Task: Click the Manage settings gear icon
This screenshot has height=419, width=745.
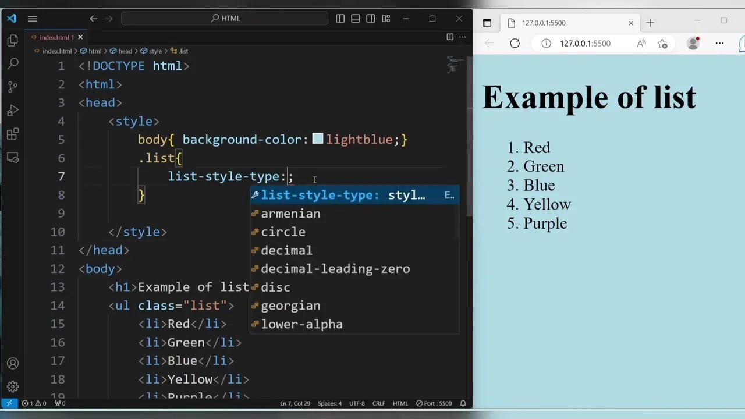Action: tap(13, 386)
